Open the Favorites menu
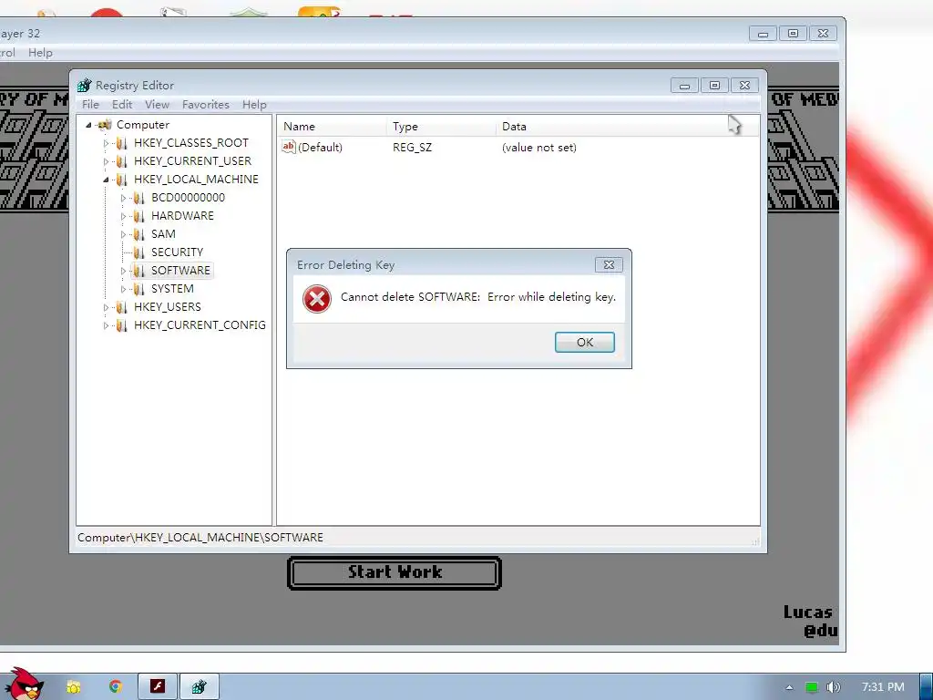The image size is (933, 700). point(205,105)
